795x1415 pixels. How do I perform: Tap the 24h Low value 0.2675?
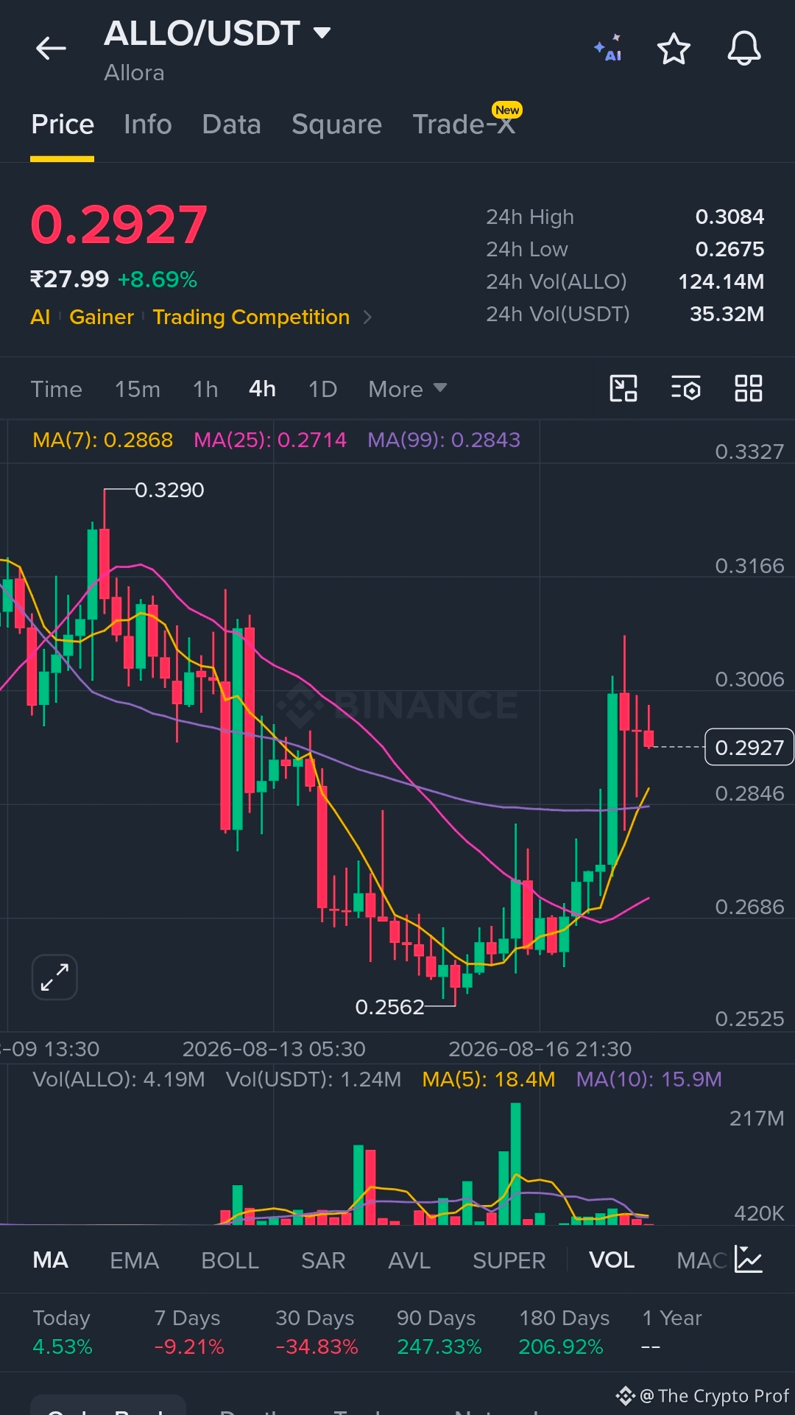[x=729, y=249]
